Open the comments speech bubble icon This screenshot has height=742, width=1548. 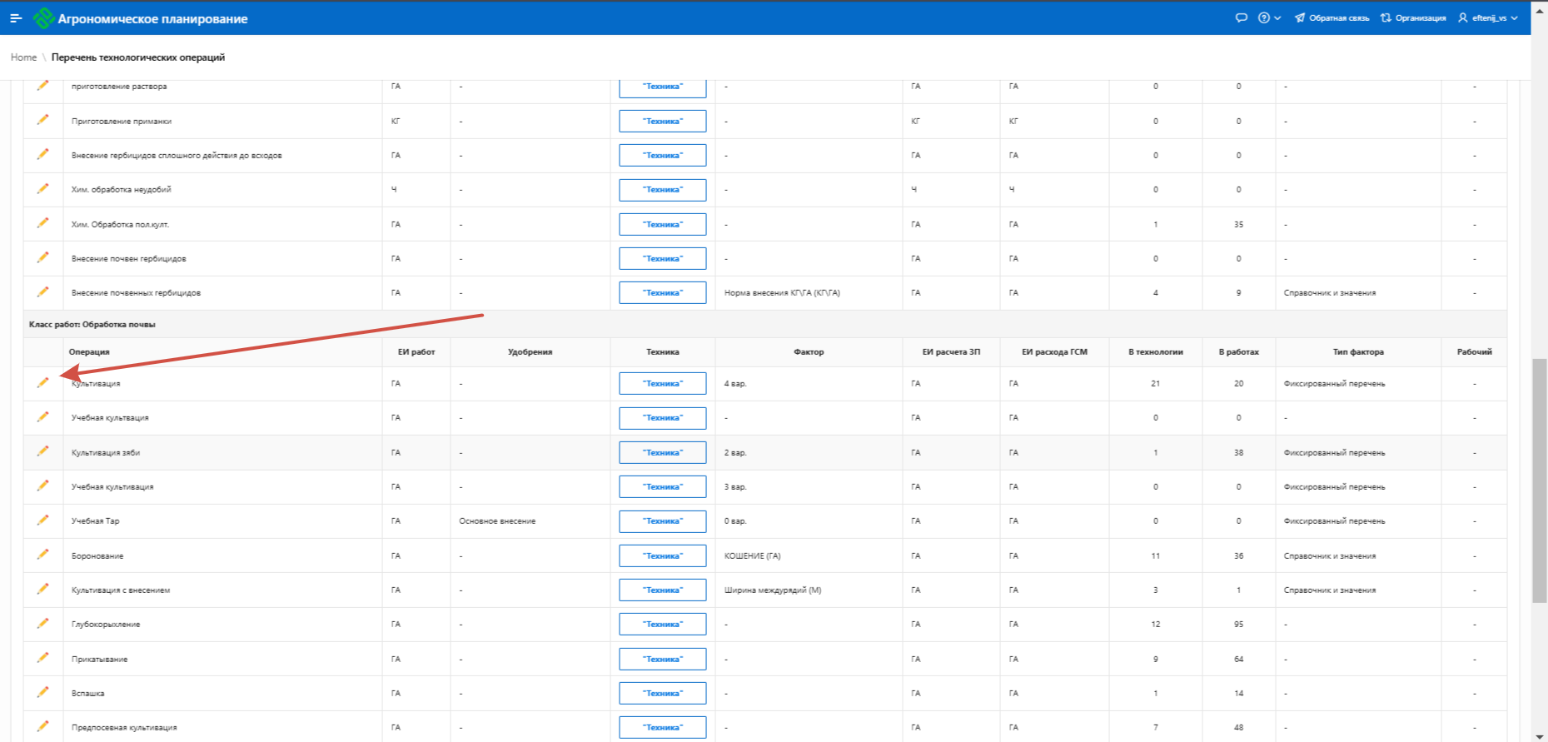click(1241, 17)
